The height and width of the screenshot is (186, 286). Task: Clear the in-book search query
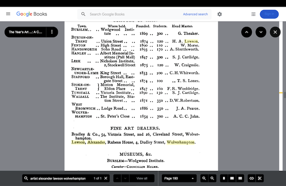point(106,178)
